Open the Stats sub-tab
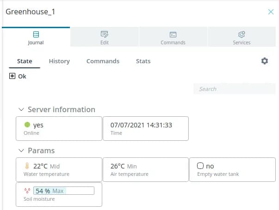This screenshot has height=210, width=279. [143, 61]
